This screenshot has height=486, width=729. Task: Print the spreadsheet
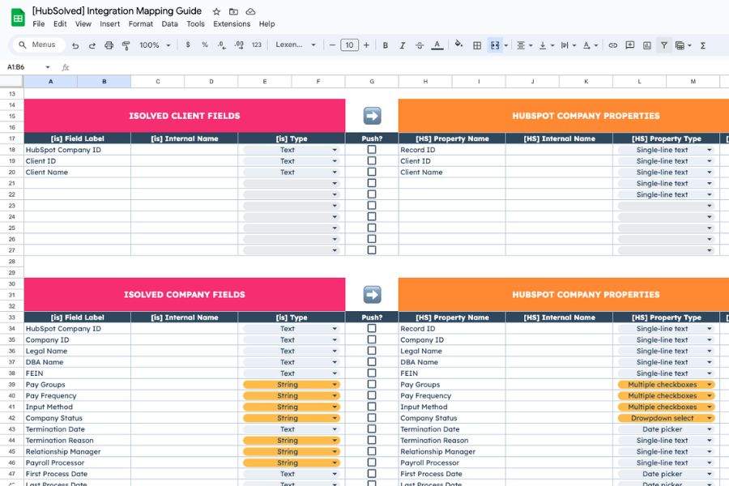(x=109, y=45)
